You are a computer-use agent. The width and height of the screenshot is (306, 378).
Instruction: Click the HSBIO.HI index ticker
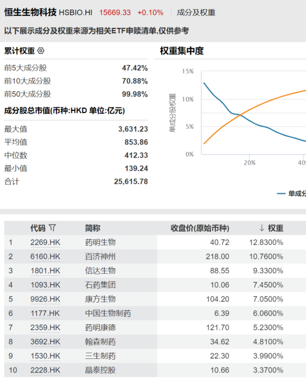[75, 13]
